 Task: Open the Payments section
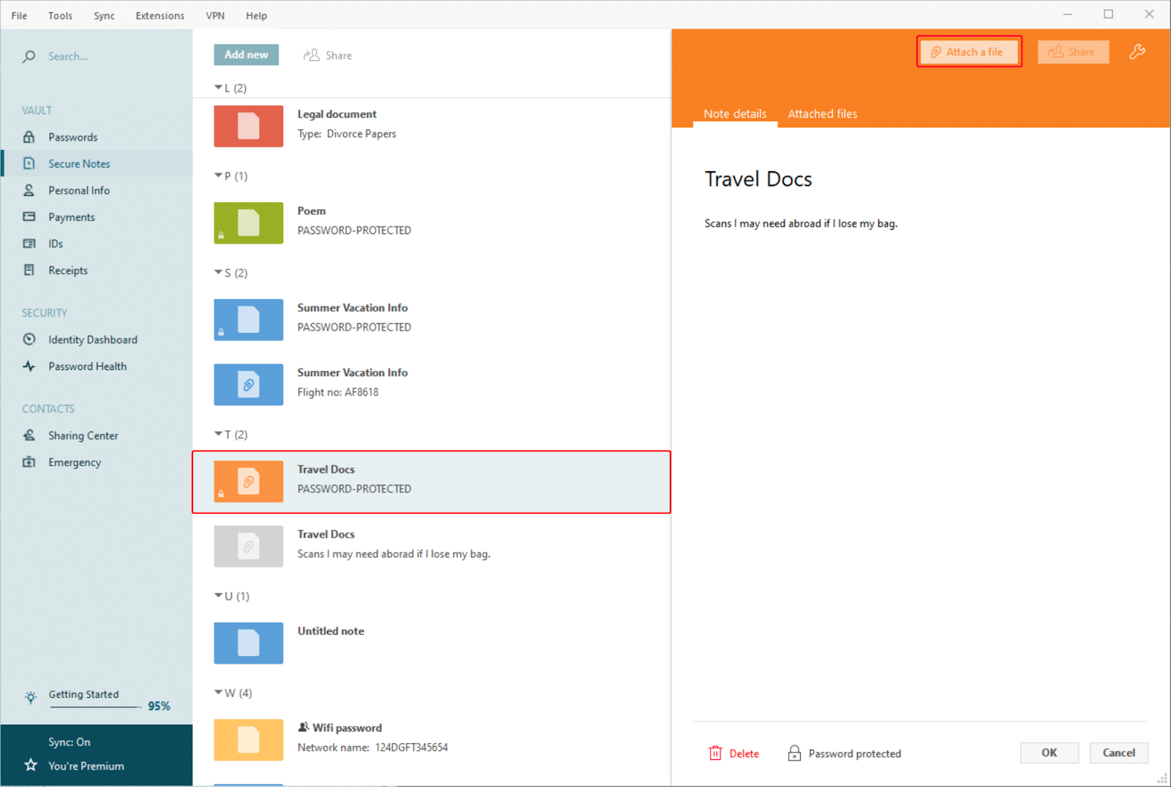[71, 216]
